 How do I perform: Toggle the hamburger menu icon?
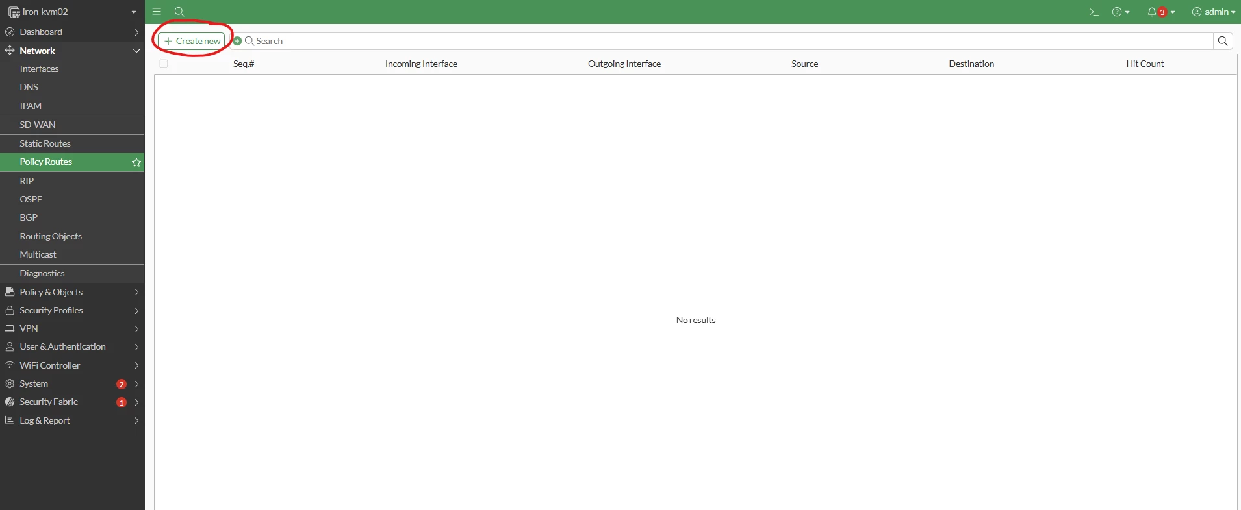coord(157,12)
